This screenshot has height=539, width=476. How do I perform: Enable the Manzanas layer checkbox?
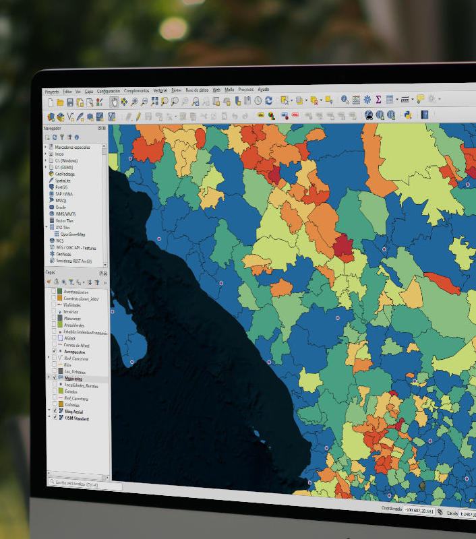tap(54, 318)
